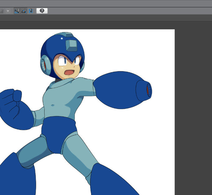Toggle Snap to Special Ruler
212x195 pixels.
(x=24, y=11)
